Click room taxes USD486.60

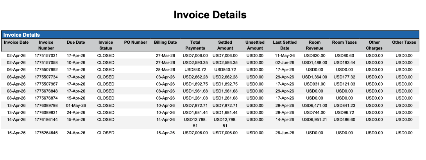(x=344, y=119)
